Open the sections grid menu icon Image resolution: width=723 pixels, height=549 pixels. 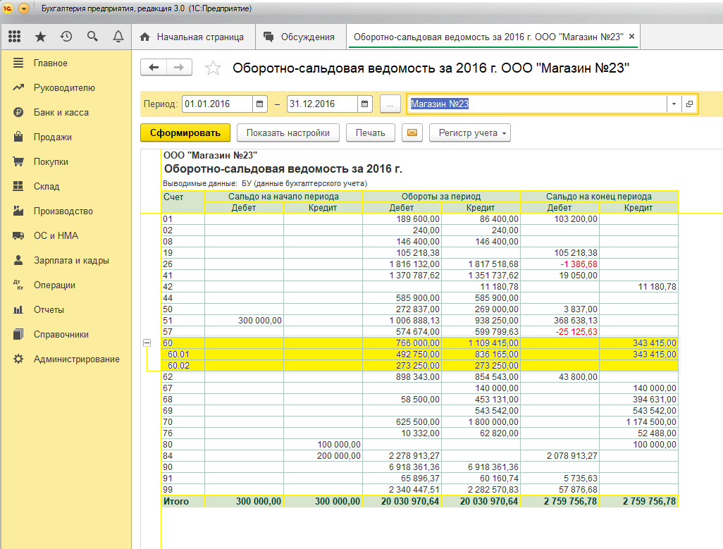(x=15, y=37)
